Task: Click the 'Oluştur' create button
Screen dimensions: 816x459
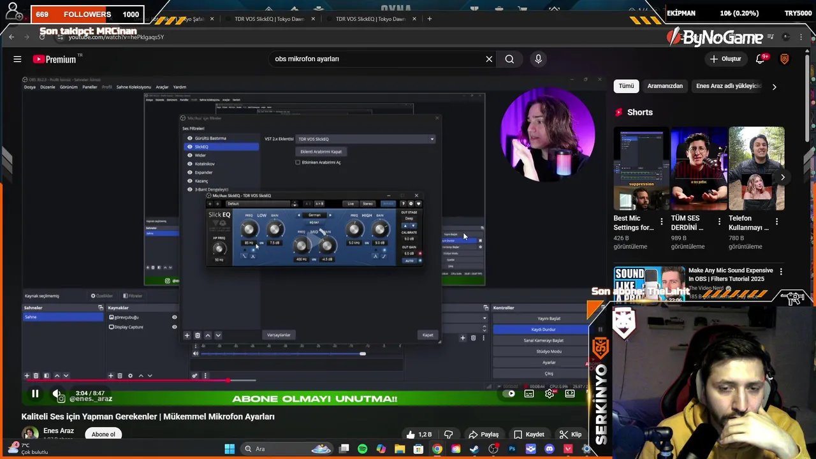Action: coord(725,59)
